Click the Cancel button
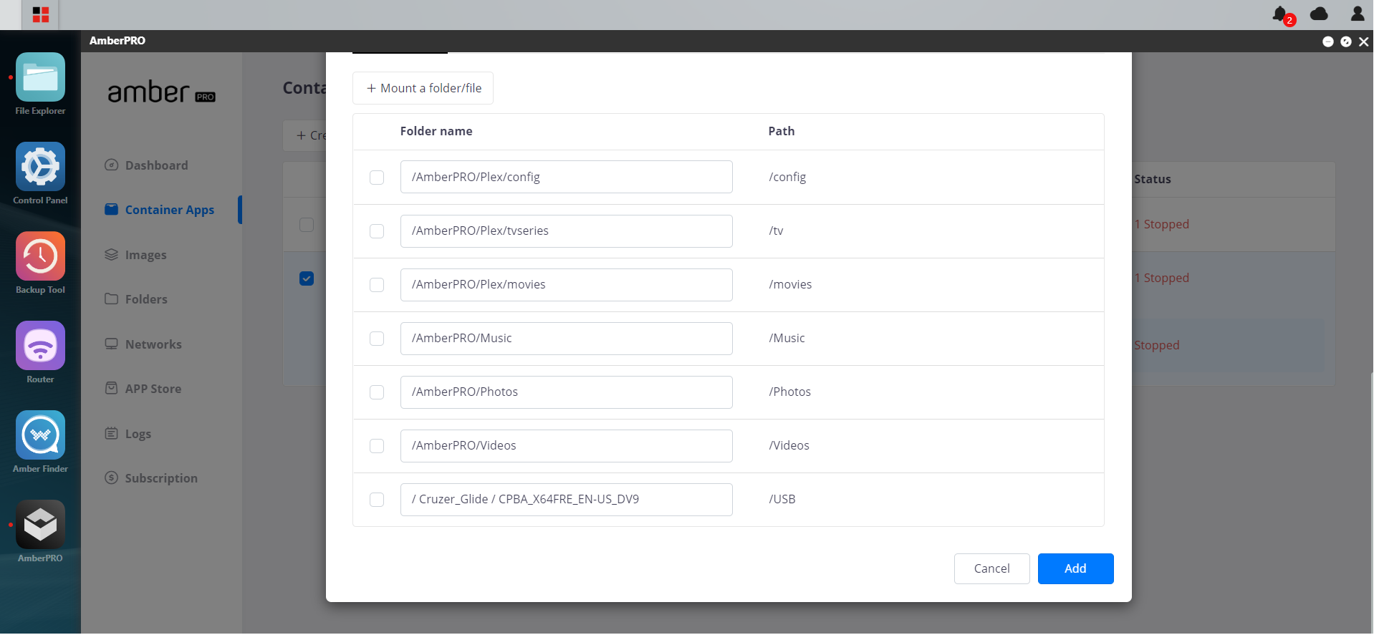 (x=991, y=568)
